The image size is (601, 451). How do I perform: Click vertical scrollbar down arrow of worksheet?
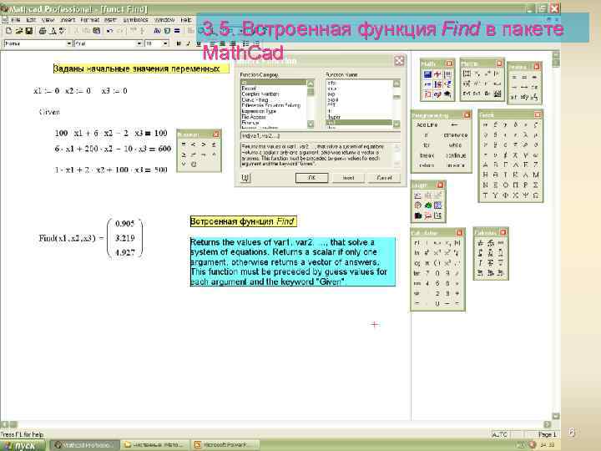pos(556,416)
